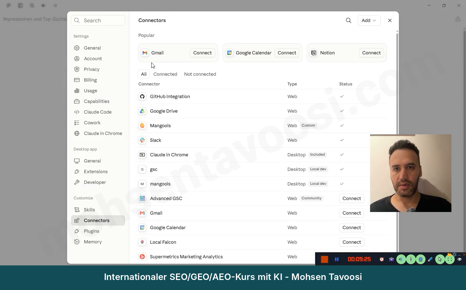Click the Slack connector icon
466x290 pixels.
pyautogui.click(x=142, y=140)
